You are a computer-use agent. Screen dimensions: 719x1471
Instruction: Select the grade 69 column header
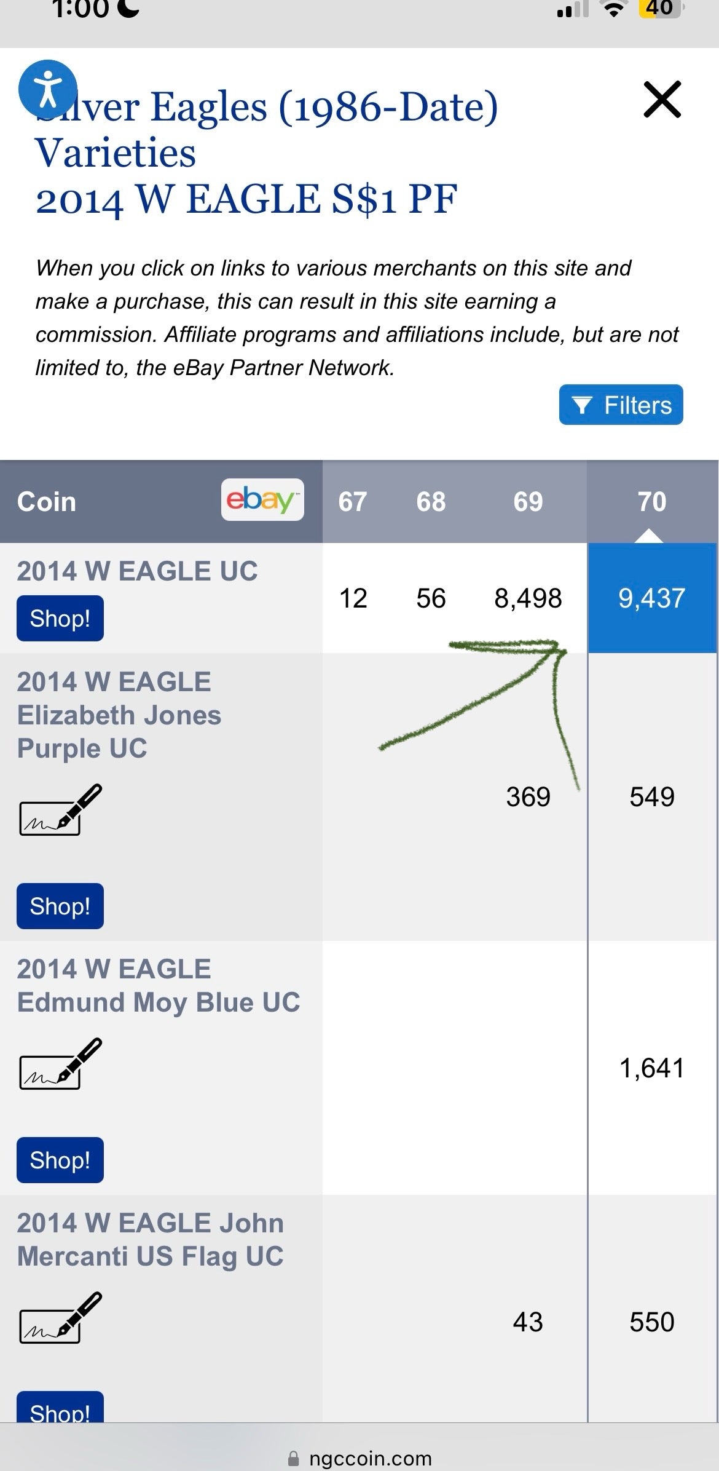tap(528, 502)
